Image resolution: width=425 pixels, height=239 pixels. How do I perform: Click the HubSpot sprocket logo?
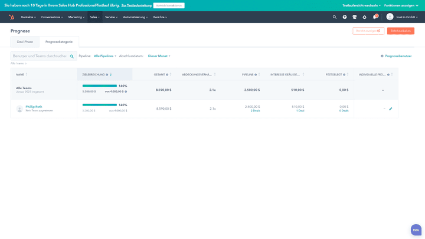point(12,17)
